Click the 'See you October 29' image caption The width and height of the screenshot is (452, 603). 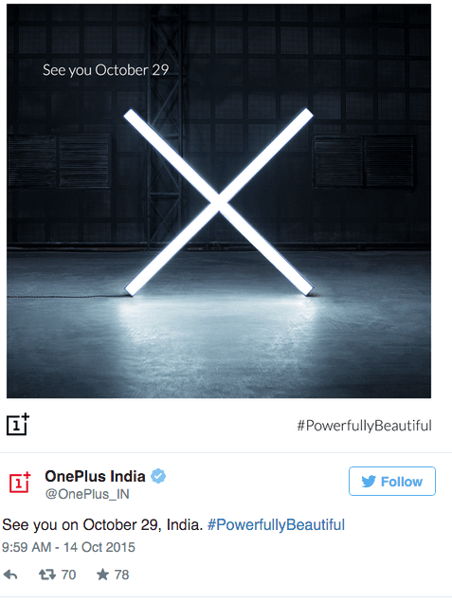click(106, 70)
